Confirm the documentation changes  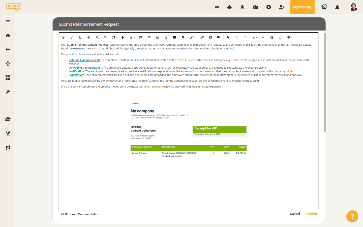311,214
